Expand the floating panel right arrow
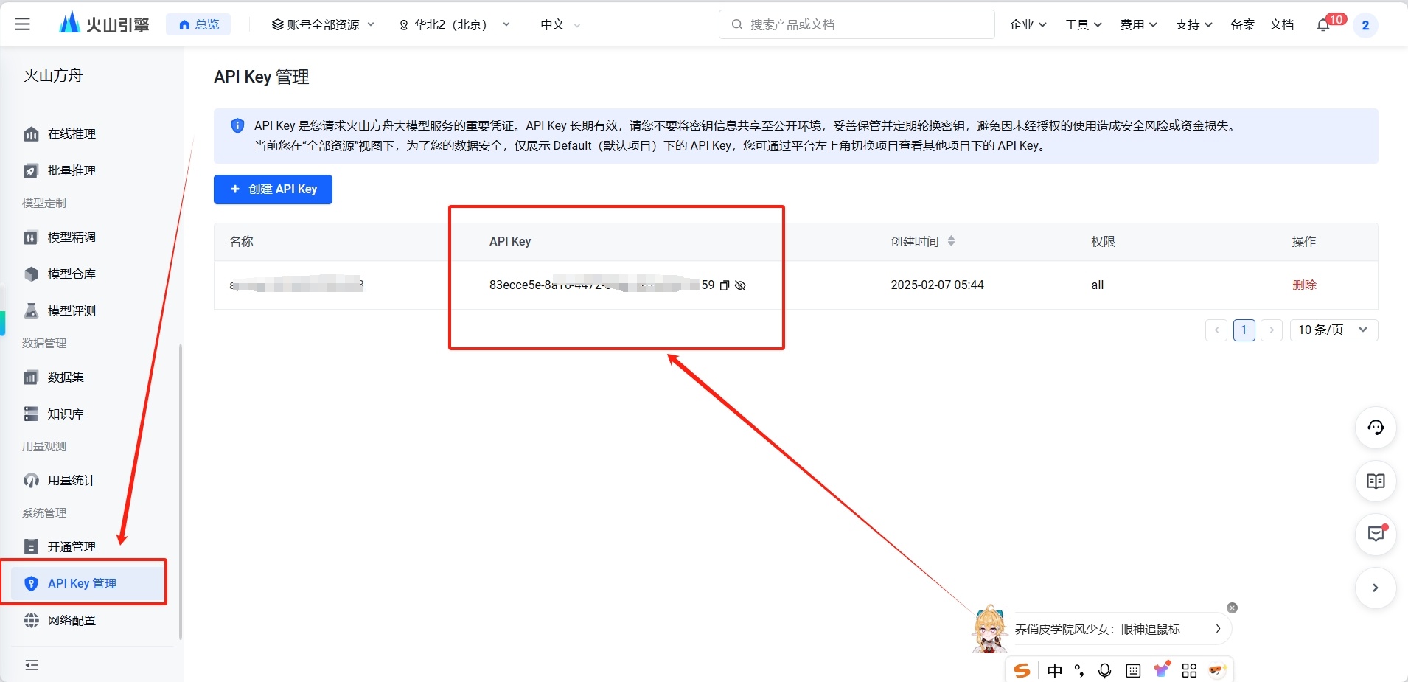This screenshot has height=682, width=1408. [x=1375, y=588]
